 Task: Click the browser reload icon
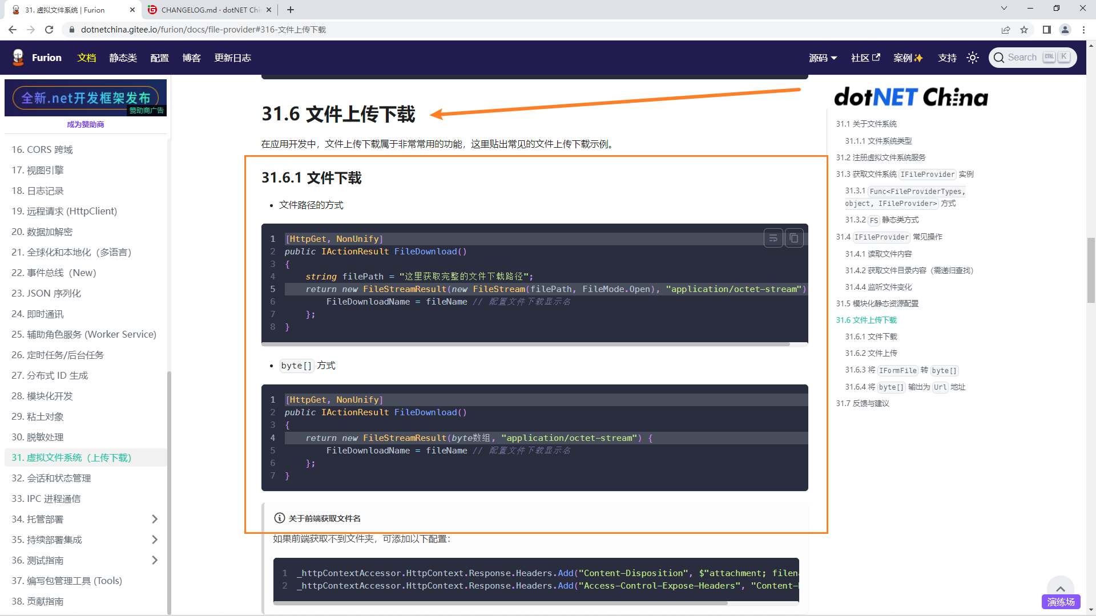(49, 29)
